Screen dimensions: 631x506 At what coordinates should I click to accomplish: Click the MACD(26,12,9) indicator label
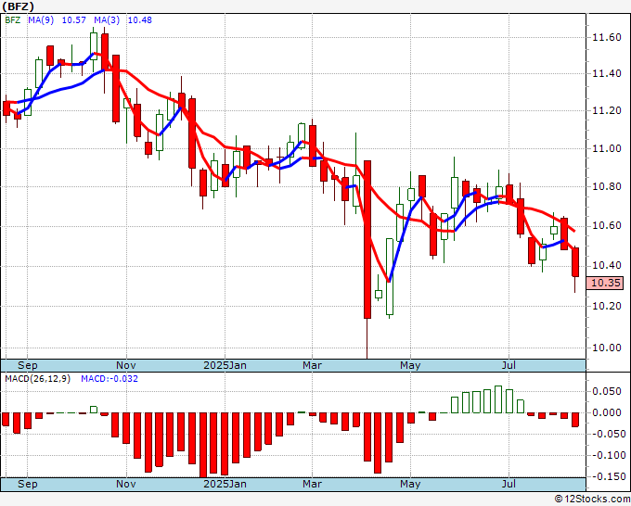[x=37, y=379]
